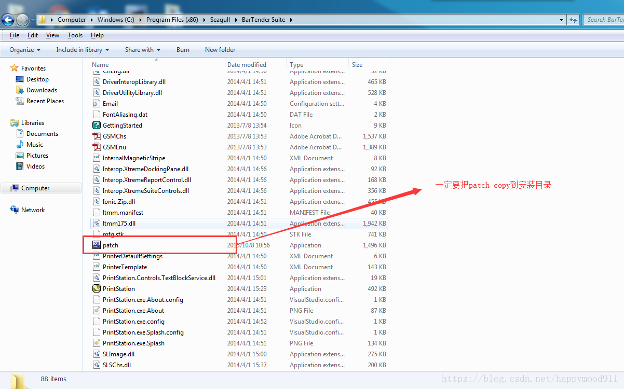Click the Burn toolbar button
Viewport: 624px width, 389px height.
coord(183,50)
